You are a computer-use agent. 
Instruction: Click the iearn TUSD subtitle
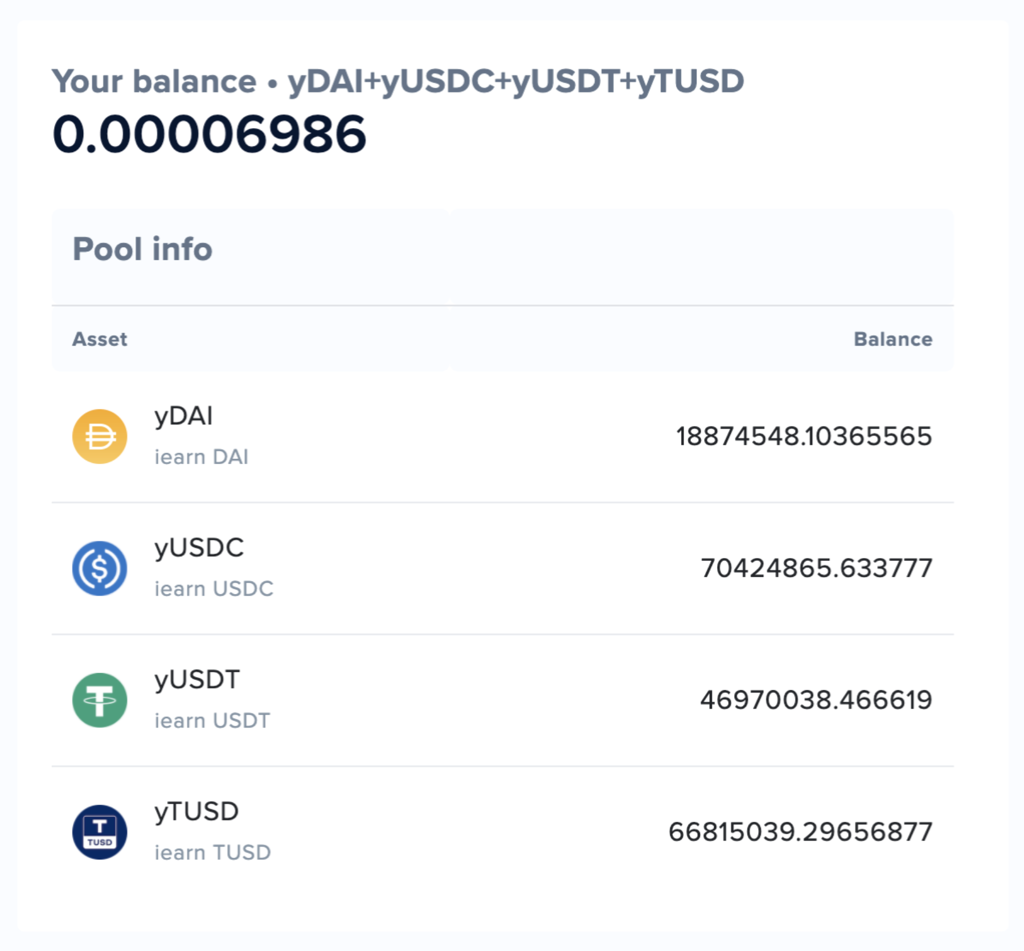[x=212, y=853]
